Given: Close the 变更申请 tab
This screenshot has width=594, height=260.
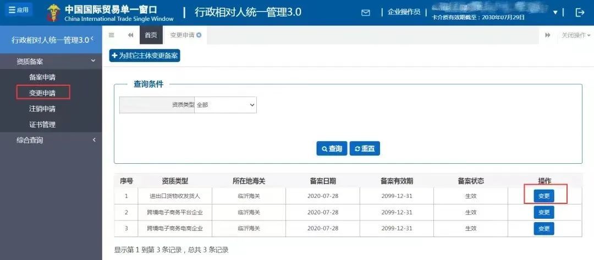Looking at the screenshot, I should pyautogui.click(x=199, y=35).
